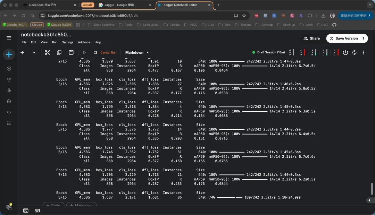Run the current cell with play icon

click(84, 53)
